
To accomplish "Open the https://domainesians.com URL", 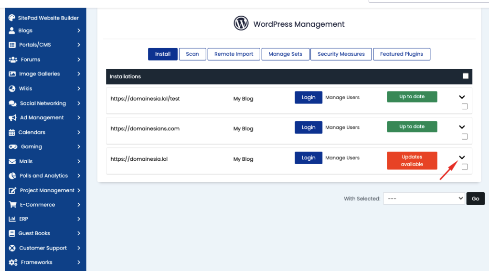I will [145, 129].
